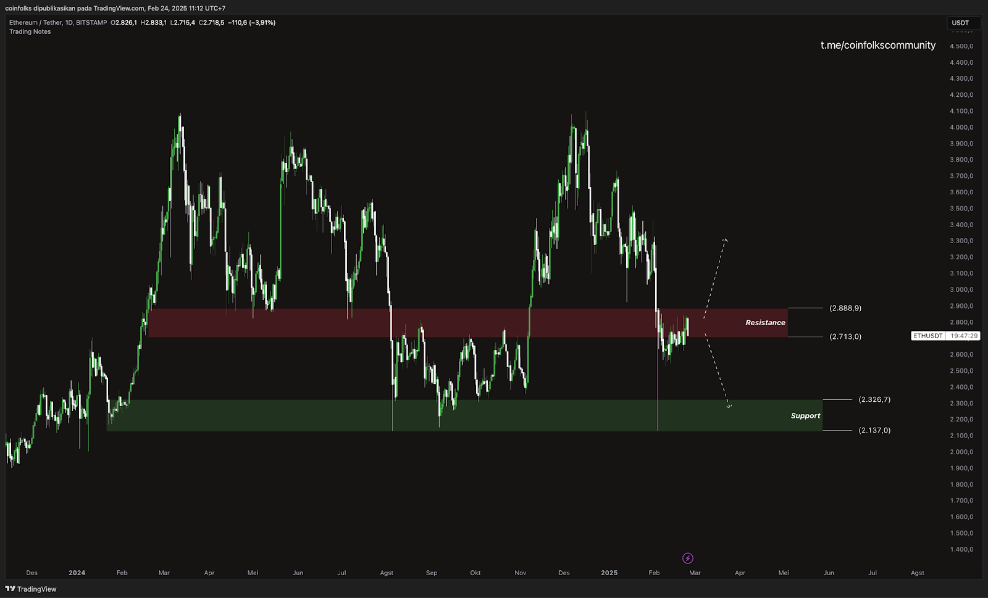This screenshot has width=988, height=598.
Task: Click the low value L2.715,4
Action: tap(183, 22)
